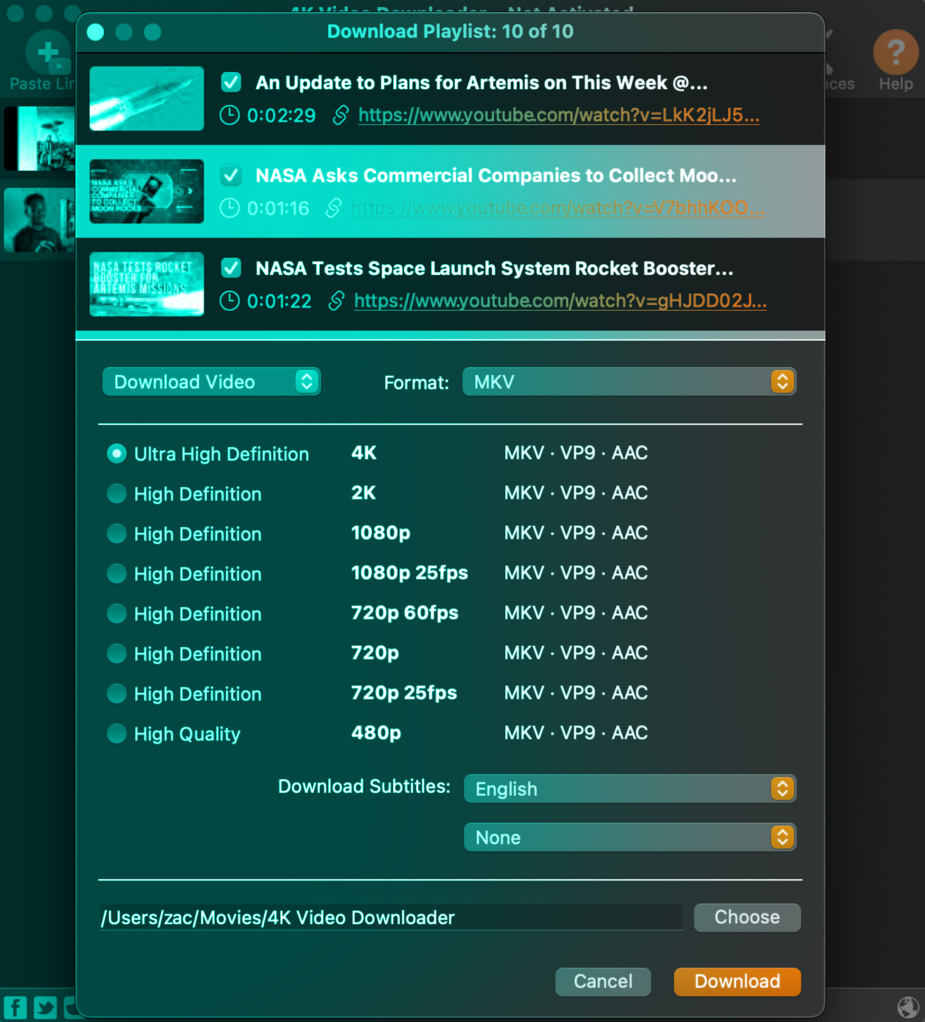The image size is (925, 1022).
Task: Open the Download Video mode dropdown
Action: point(211,382)
